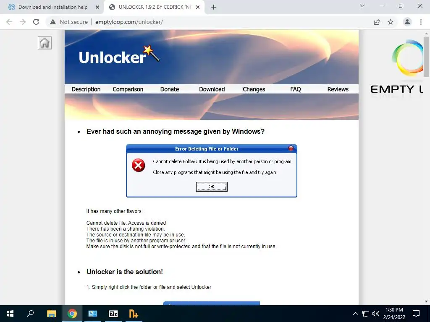430x322 pixels.
Task: Open the Comparison menu item
Action: (x=128, y=89)
